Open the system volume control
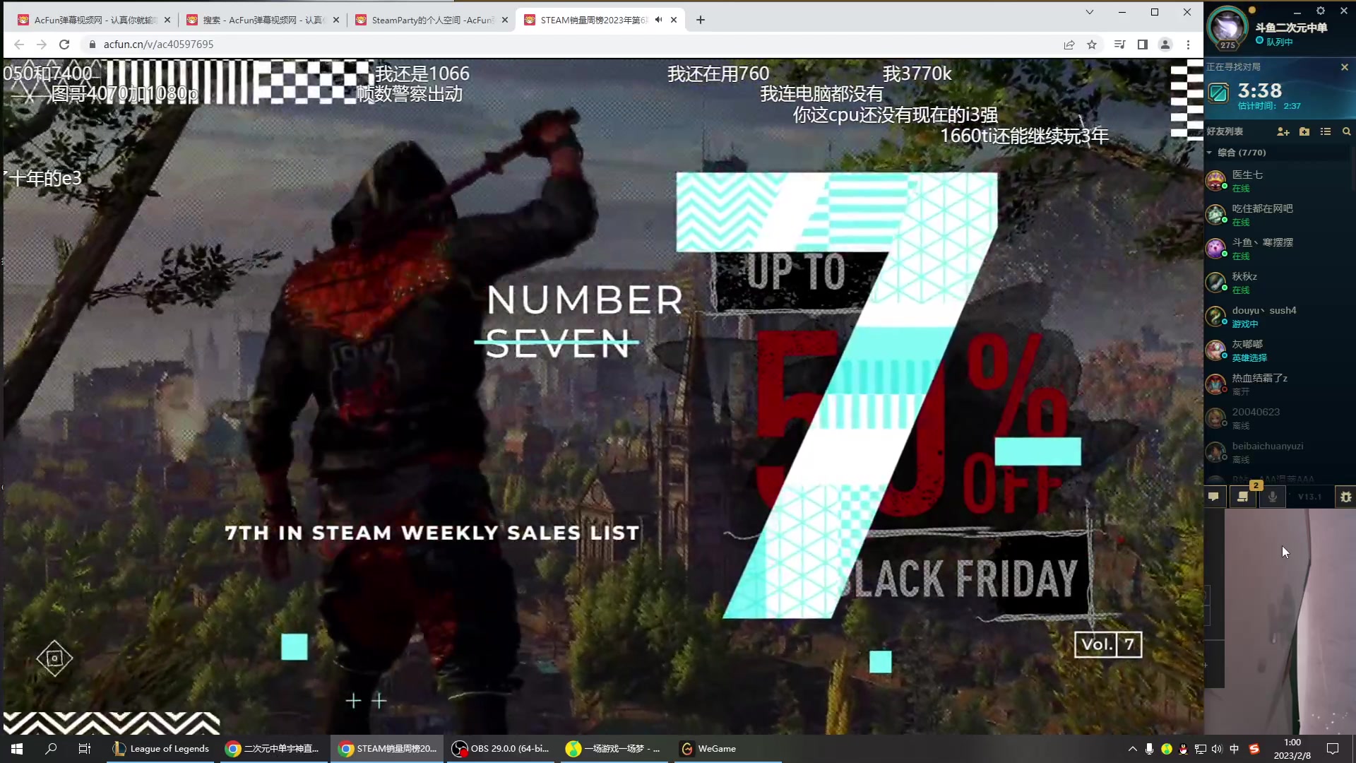The height and width of the screenshot is (763, 1356). pyautogui.click(x=1216, y=749)
